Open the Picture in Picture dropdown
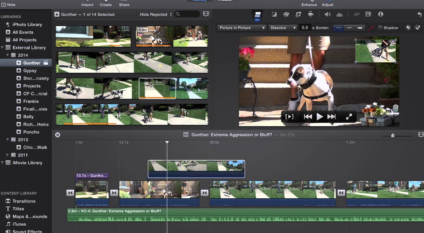Screen dimensions: 424x233 [x=242, y=28]
